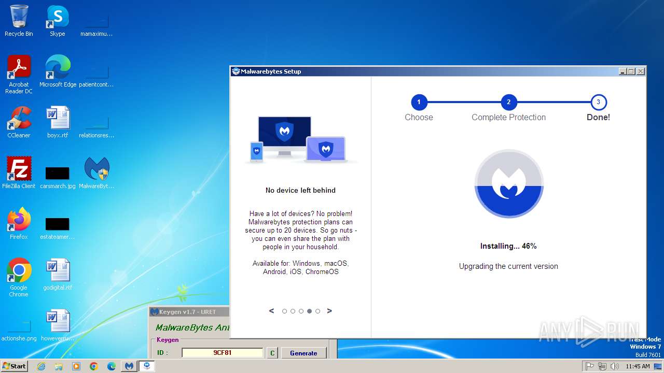664x373 pixels.
Task: Select the CCleaner desktop icon
Action: [19, 122]
